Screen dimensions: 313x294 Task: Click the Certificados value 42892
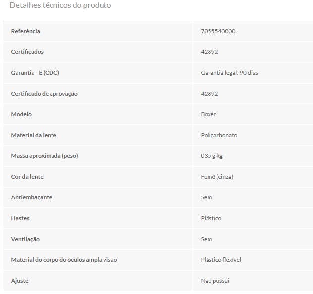pyautogui.click(x=209, y=52)
